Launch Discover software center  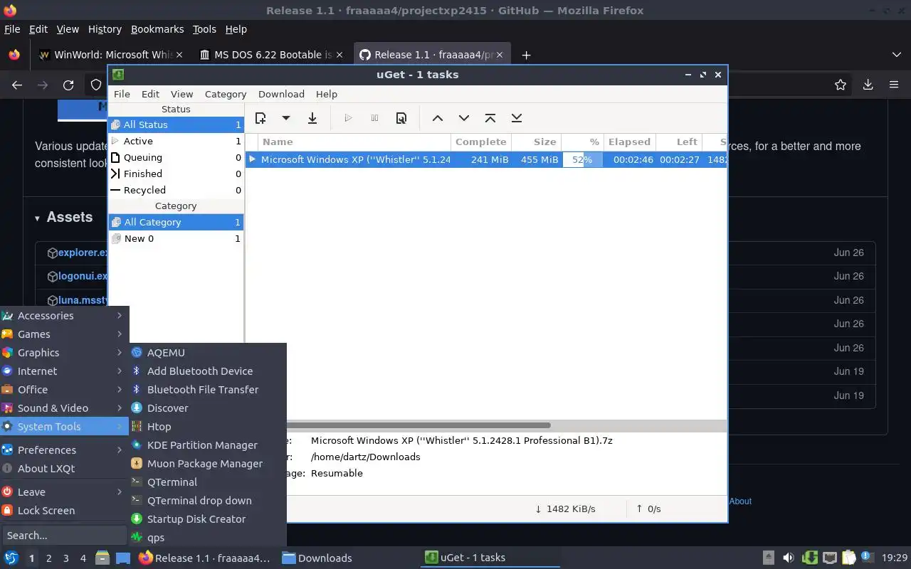click(208, 408)
